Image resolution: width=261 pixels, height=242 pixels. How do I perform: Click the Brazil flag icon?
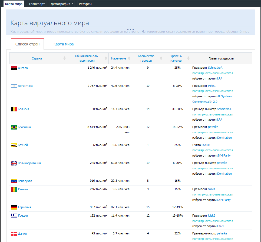click(x=14, y=127)
